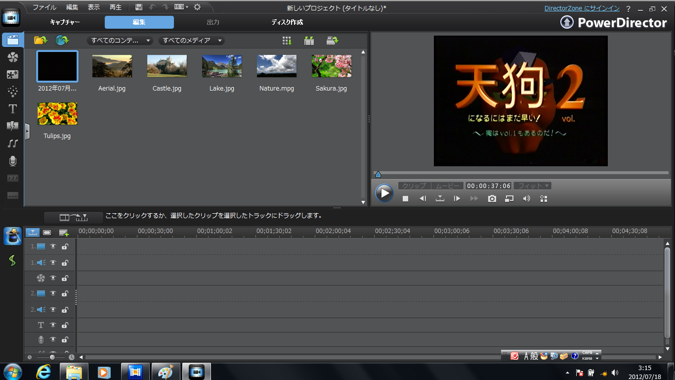Viewport: 675px width, 380px height.
Task: Toggle lock on audio track 1
Action: (65, 263)
